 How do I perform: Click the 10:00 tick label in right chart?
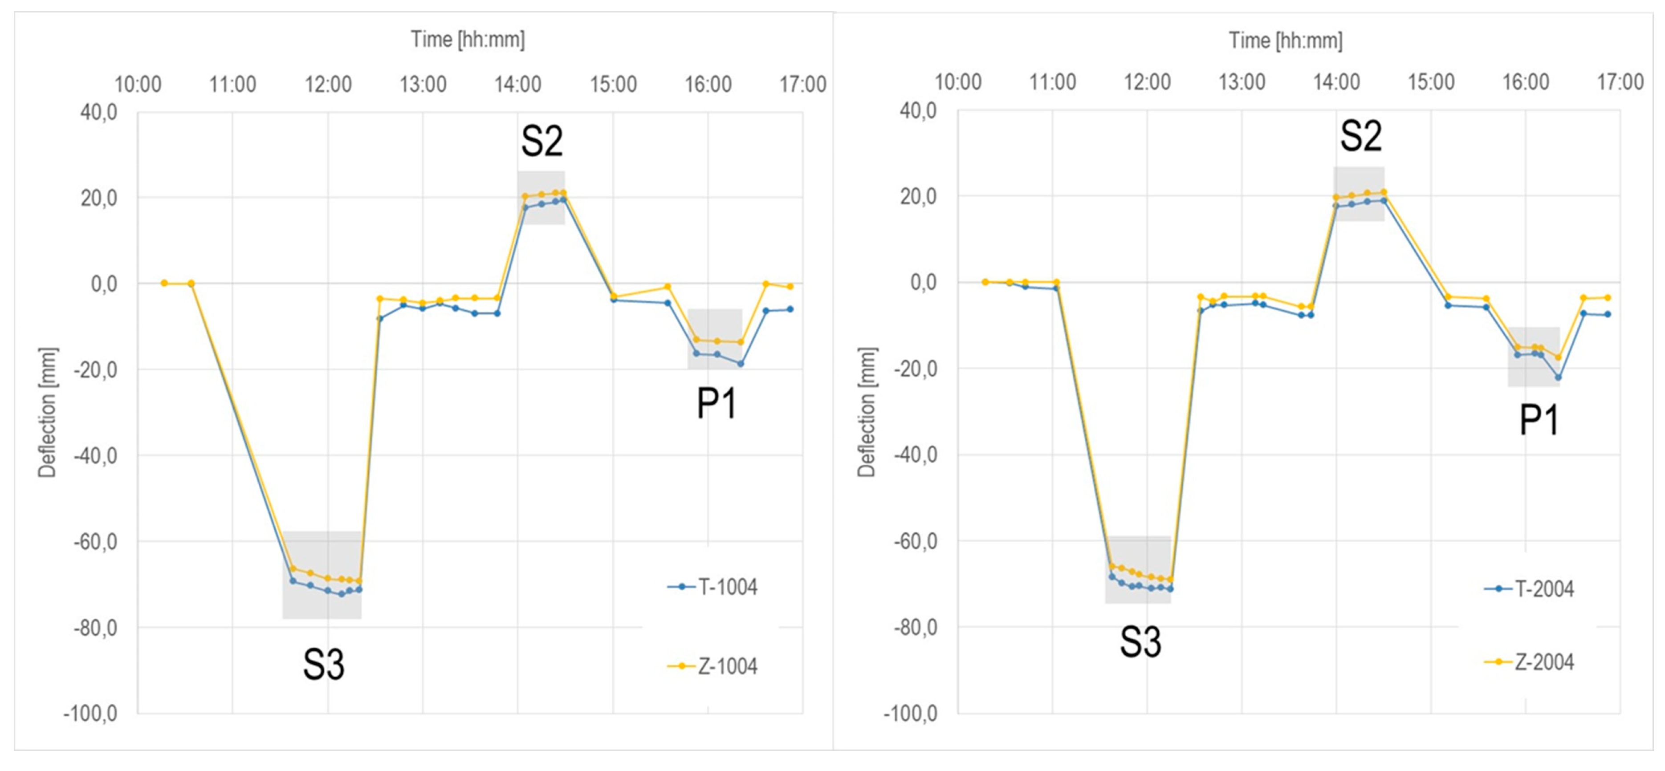[958, 82]
